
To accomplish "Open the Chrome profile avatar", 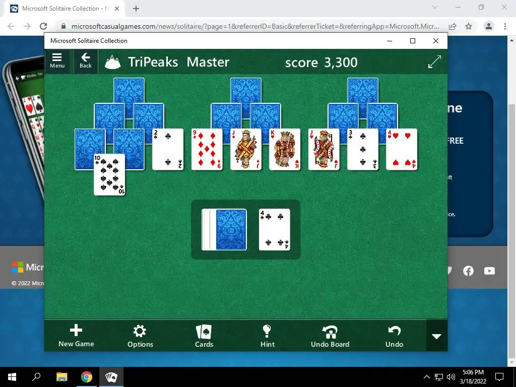I will 489,26.
